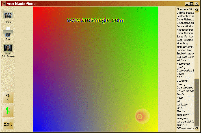Select Rhododendron file
The width and height of the screenshot is (201, 133).
pos(185,30)
